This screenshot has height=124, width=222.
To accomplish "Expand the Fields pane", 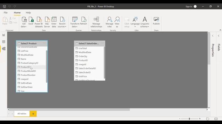I will [219, 36].
